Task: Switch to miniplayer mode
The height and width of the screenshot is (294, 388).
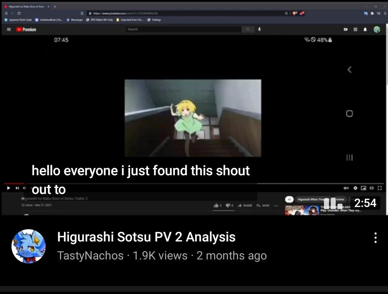Action: coord(364,188)
